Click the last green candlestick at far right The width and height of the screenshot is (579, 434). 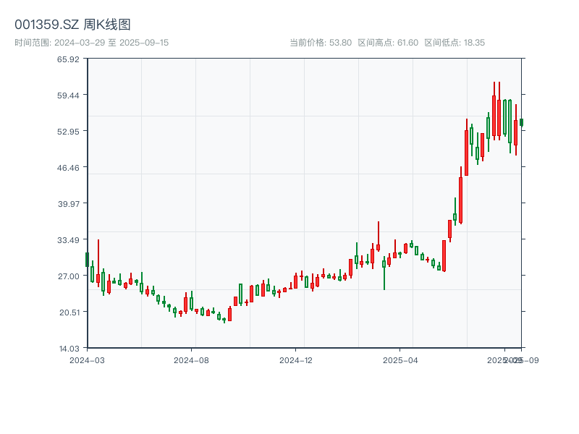coord(521,122)
